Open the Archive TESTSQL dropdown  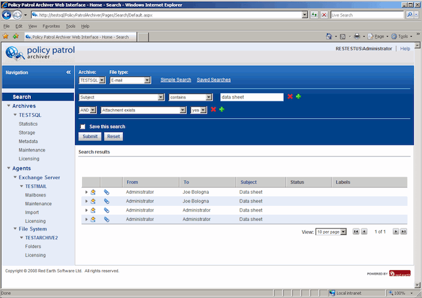point(92,80)
